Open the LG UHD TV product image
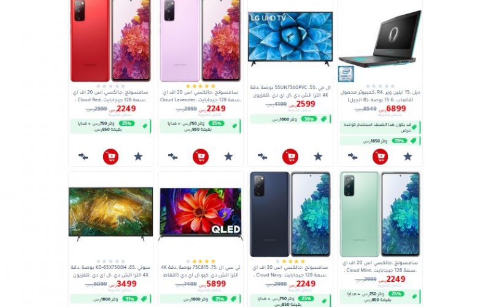Image resolution: width=491 pixels, height=307 pixels. [290, 39]
